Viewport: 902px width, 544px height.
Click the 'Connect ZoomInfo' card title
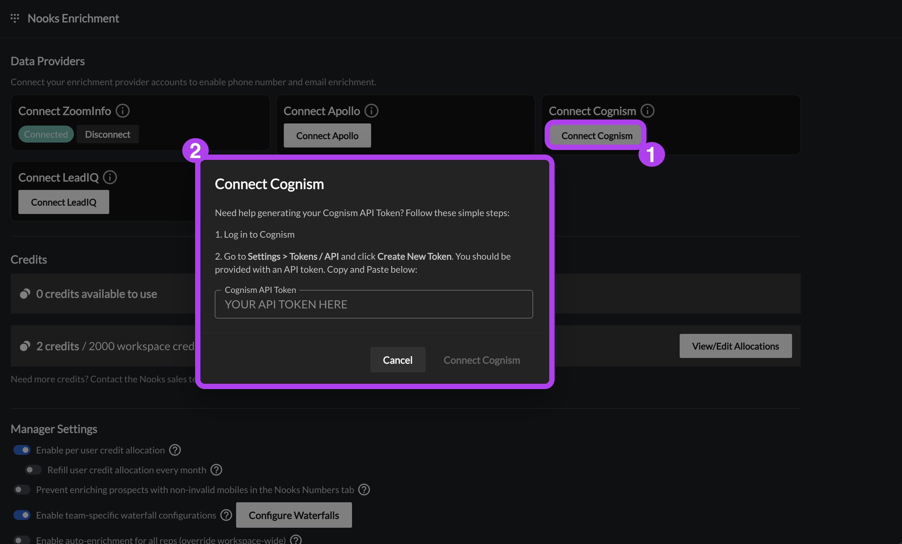coord(65,111)
